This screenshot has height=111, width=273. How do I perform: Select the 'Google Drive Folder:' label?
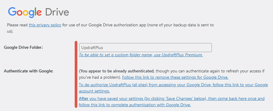point(23,48)
